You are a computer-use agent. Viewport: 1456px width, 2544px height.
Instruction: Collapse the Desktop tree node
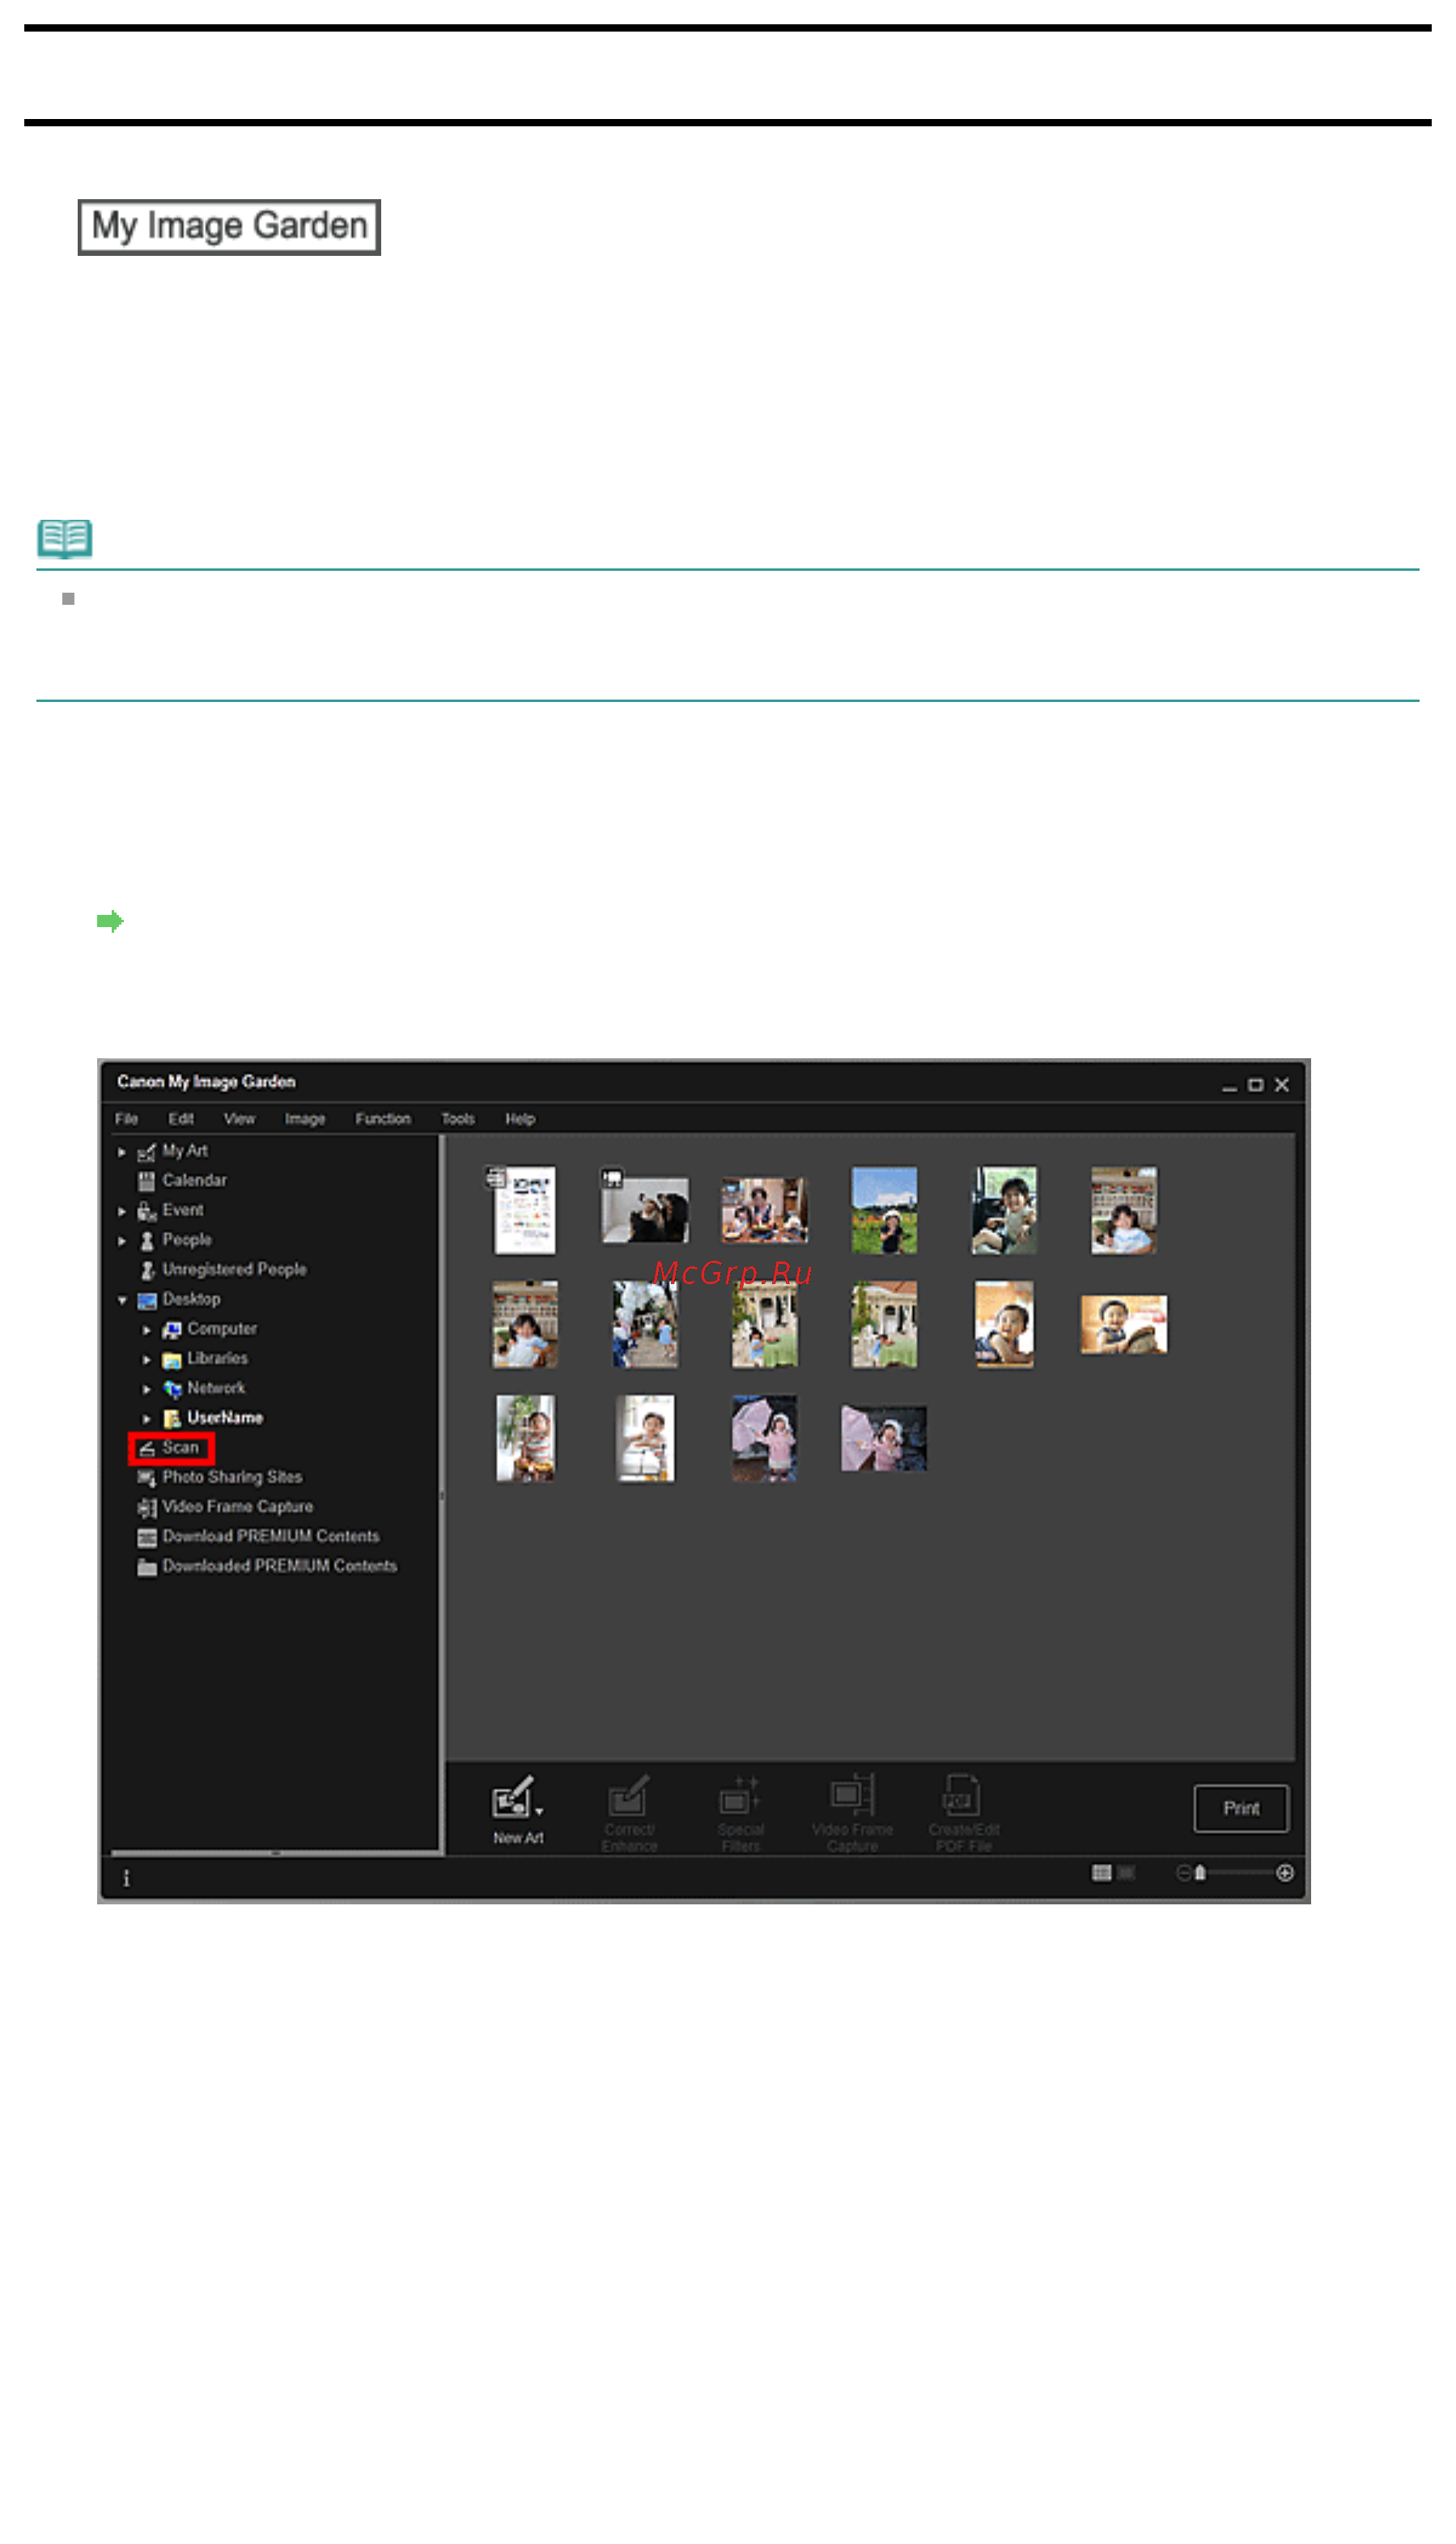(x=122, y=1300)
